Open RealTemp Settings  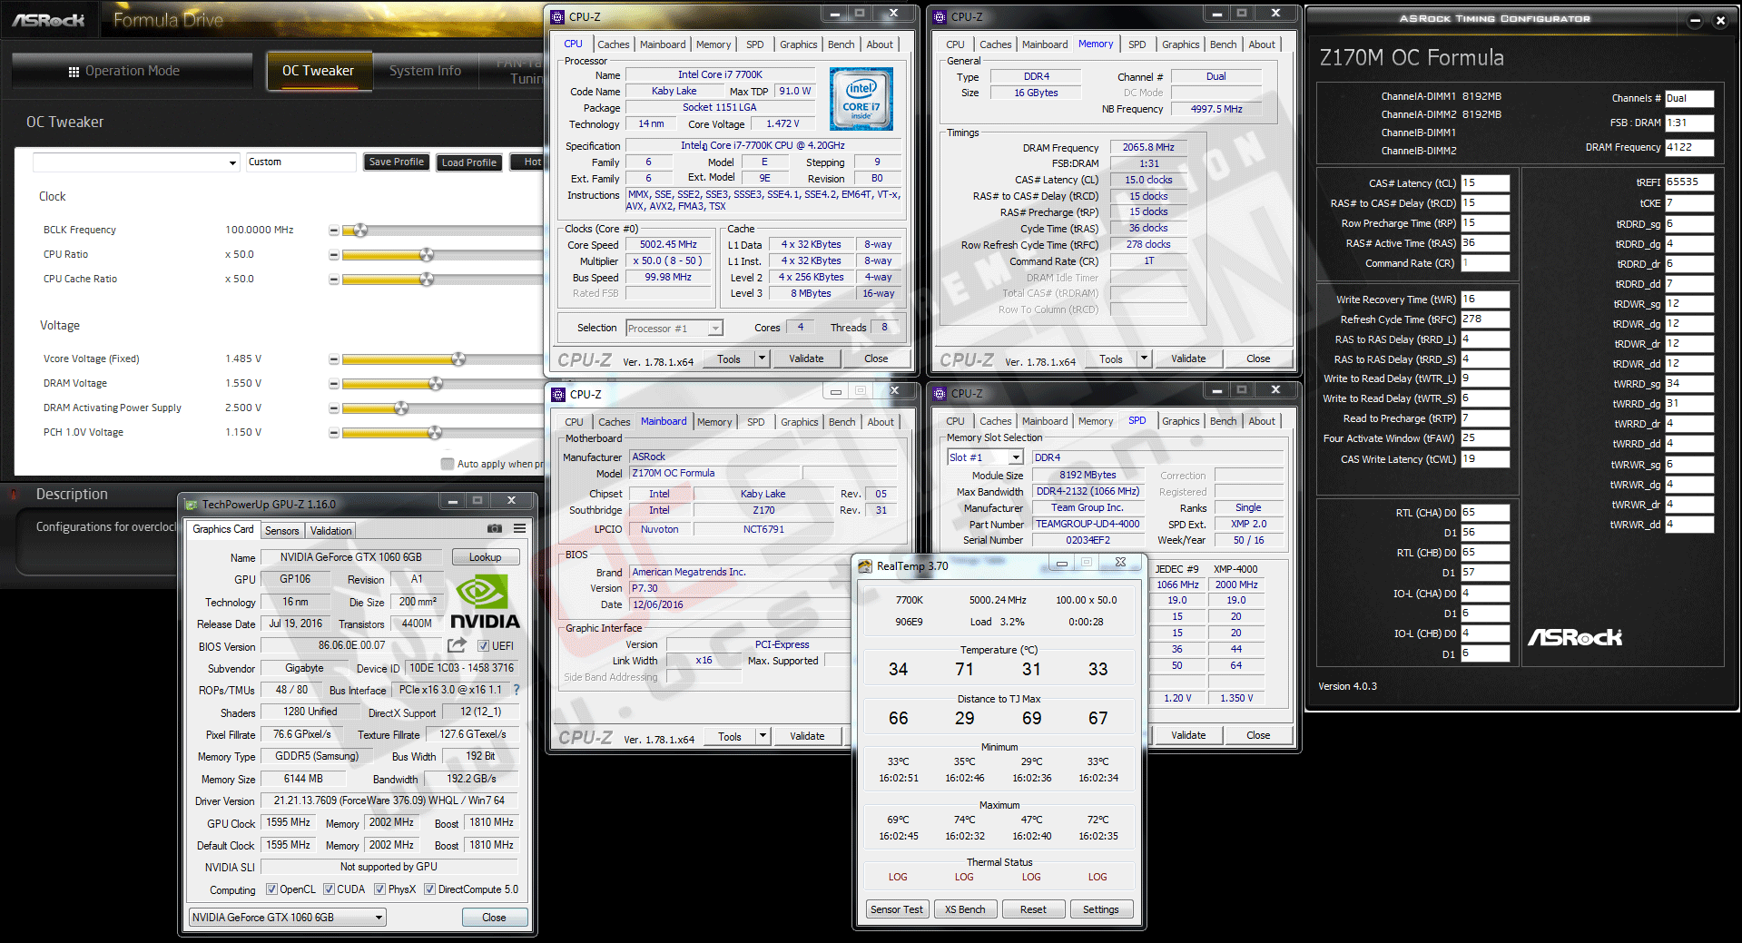pyautogui.click(x=1100, y=909)
